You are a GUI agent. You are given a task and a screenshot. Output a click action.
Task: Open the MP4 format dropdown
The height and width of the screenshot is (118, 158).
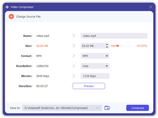click(x=95, y=56)
